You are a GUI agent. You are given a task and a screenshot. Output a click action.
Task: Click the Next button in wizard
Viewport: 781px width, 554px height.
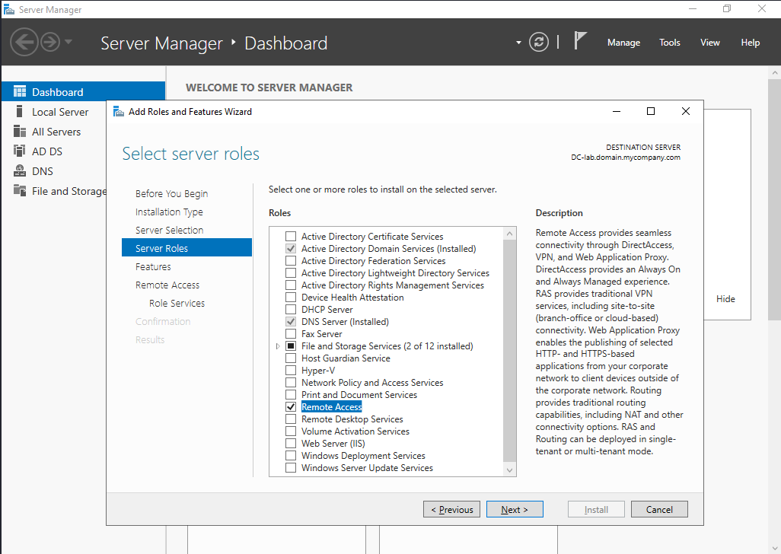tap(515, 510)
